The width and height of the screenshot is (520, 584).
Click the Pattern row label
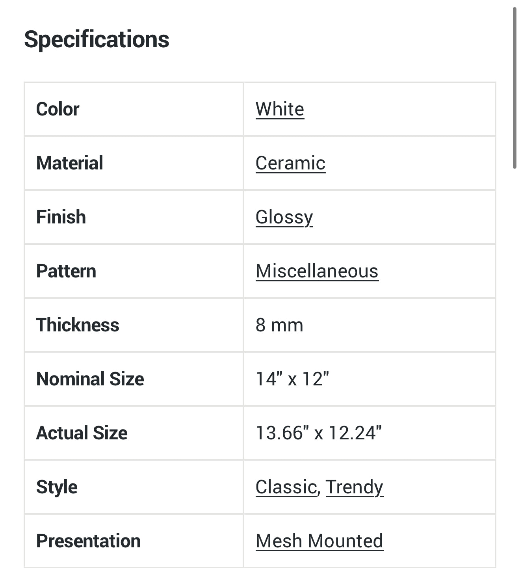coord(66,271)
